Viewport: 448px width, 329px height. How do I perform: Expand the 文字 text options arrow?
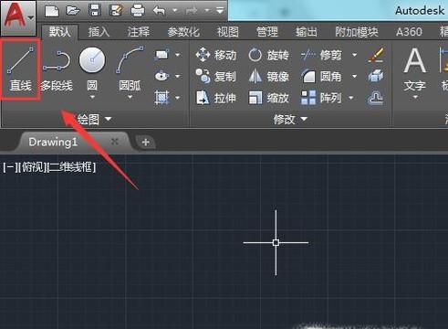(x=415, y=98)
